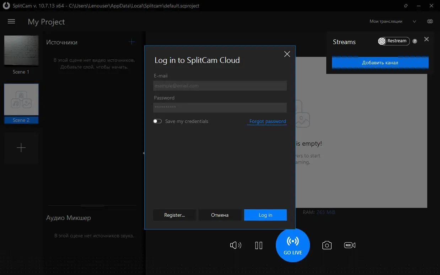Image resolution: width=440 pixels, height=275 pixels.
Task: Click the Forgot password link
Action: pos(268,121)
